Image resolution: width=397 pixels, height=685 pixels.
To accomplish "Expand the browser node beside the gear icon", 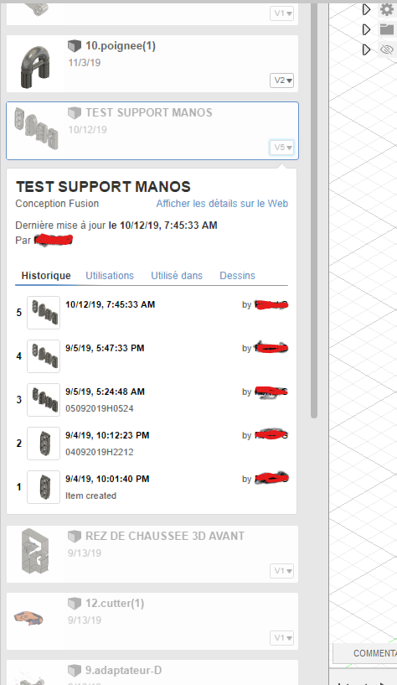I will click(x=367, y=9).
